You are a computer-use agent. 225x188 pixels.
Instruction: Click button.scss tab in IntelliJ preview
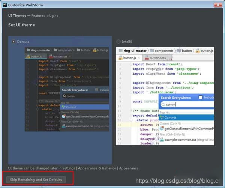[157, 58]
